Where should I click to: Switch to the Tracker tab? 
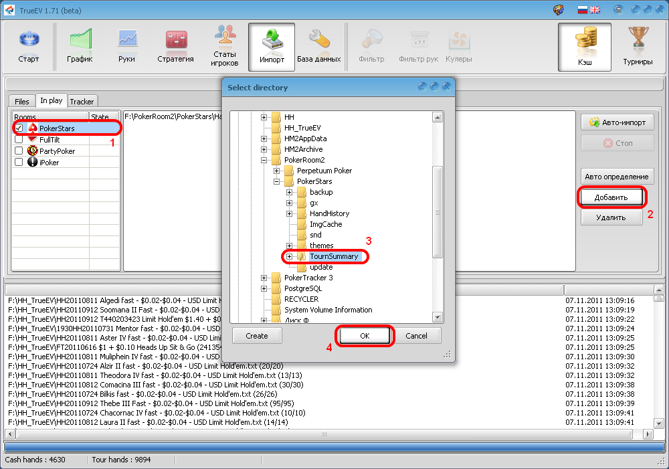(x=82, y=101)
